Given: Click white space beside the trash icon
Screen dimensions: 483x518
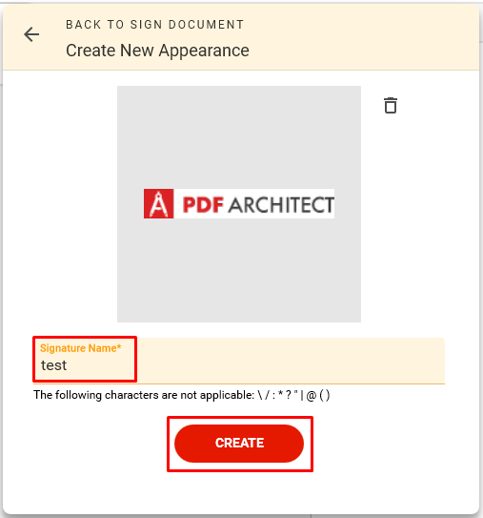Looking at the screenshot, I should pyautogui.click(x=435, y=105).
